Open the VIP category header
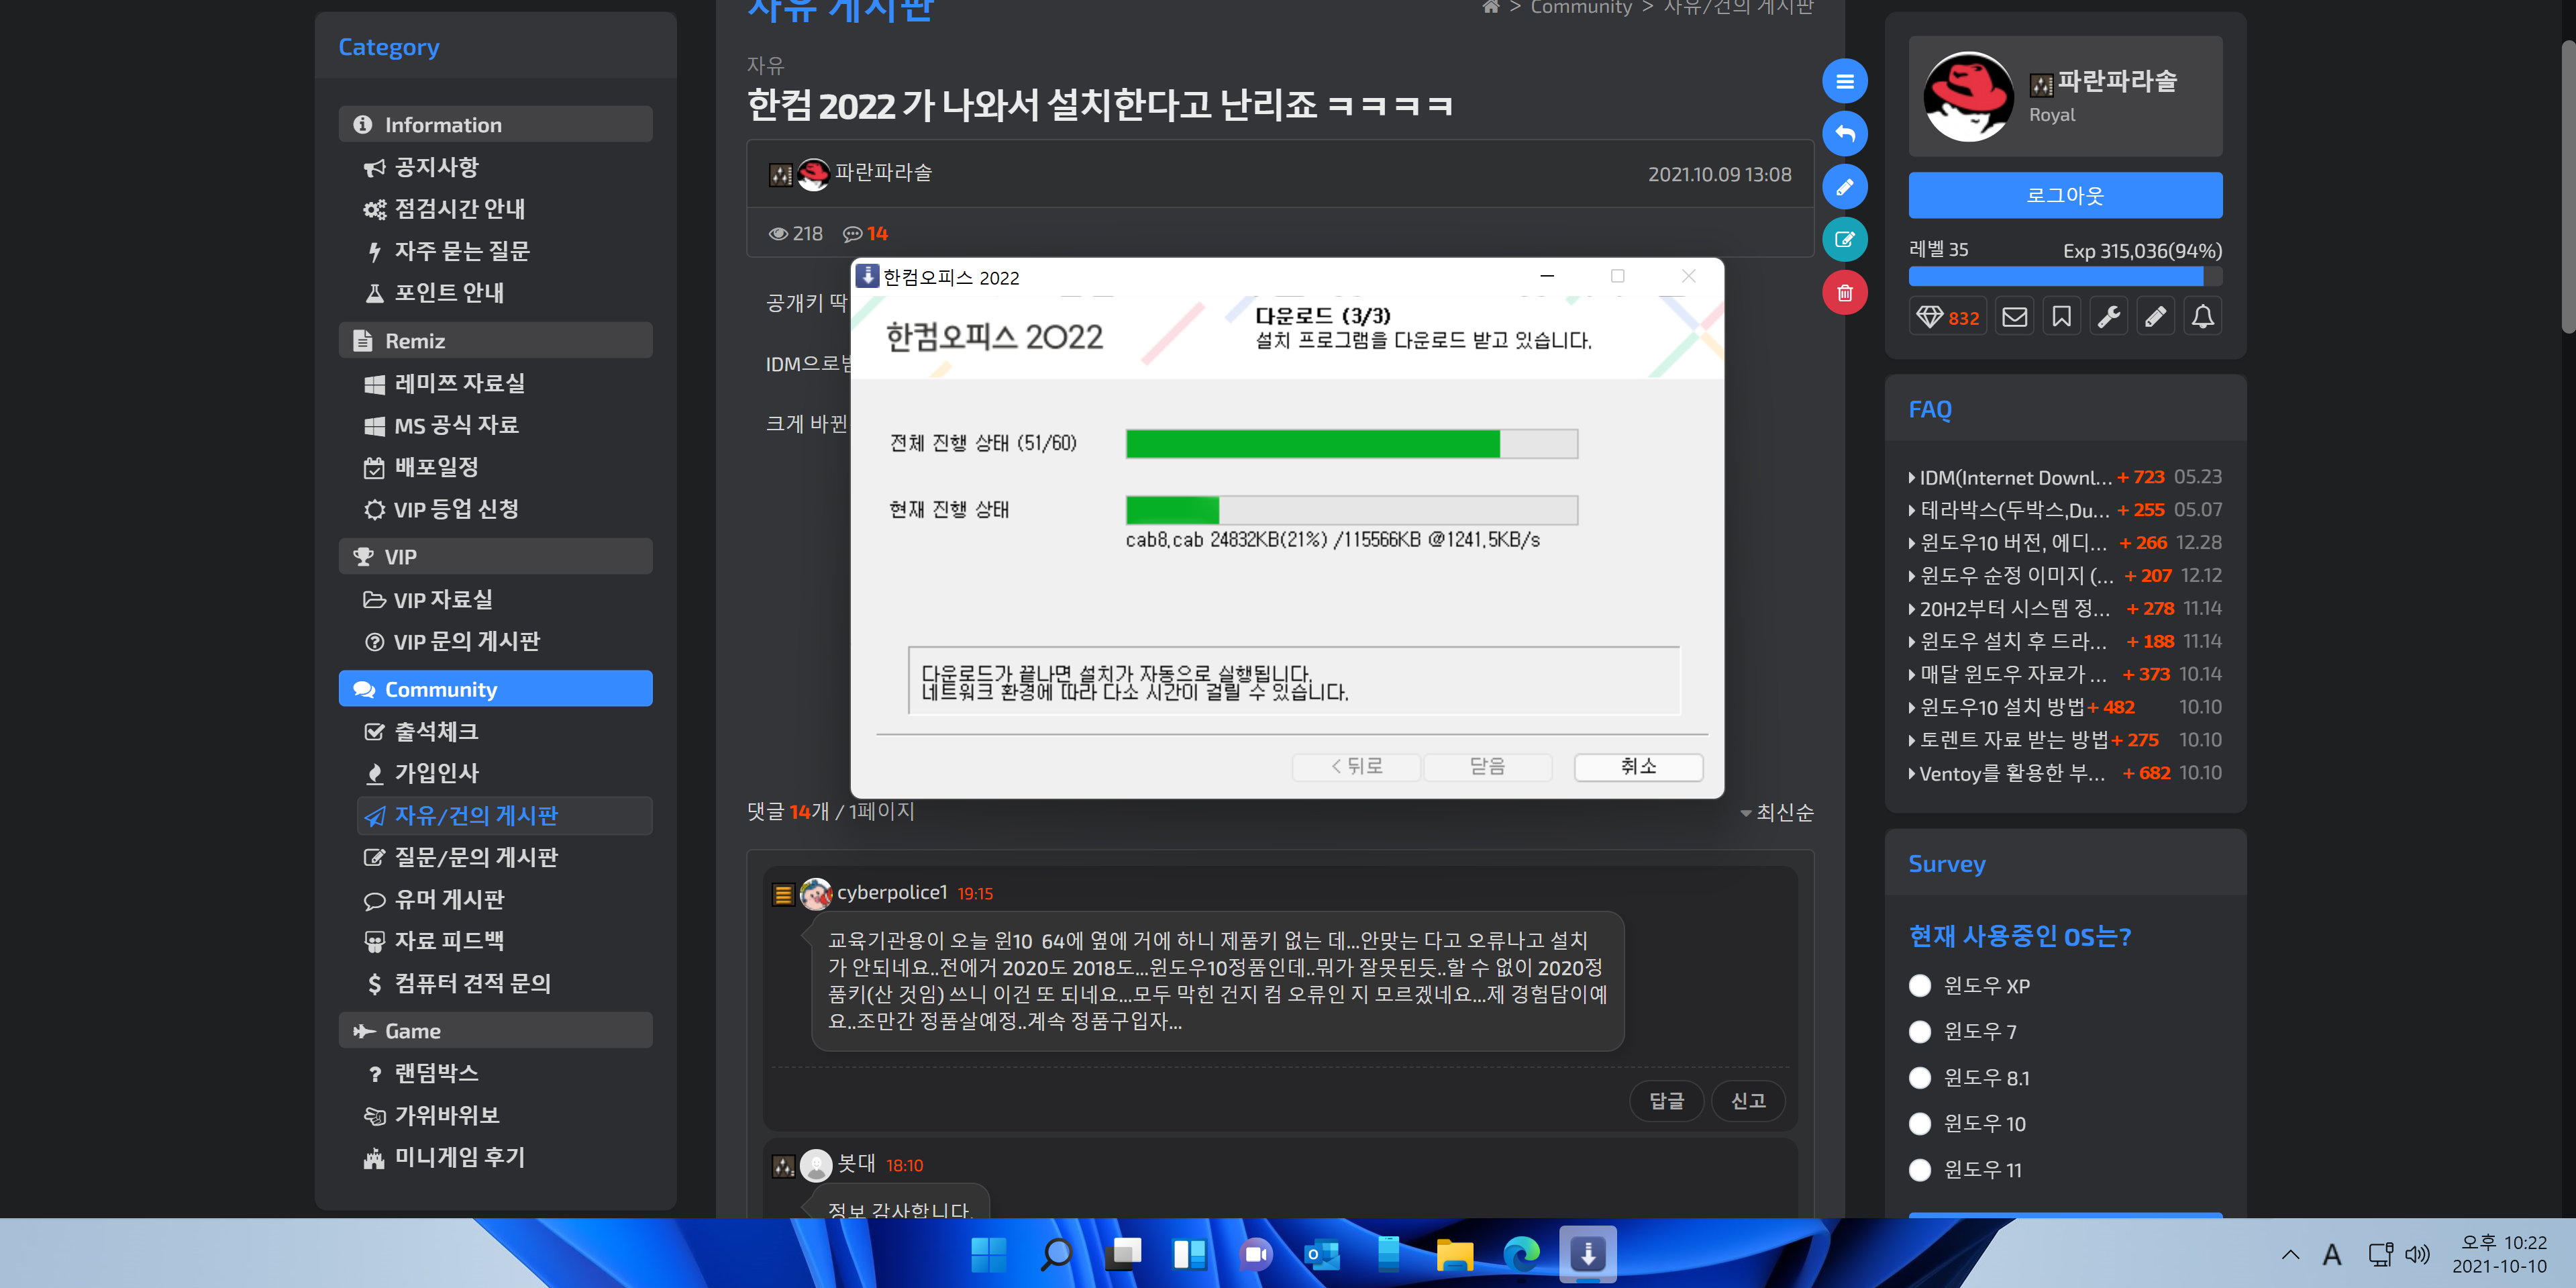The width and height of the screenshot is (2576, 1288). pos(495,556)
